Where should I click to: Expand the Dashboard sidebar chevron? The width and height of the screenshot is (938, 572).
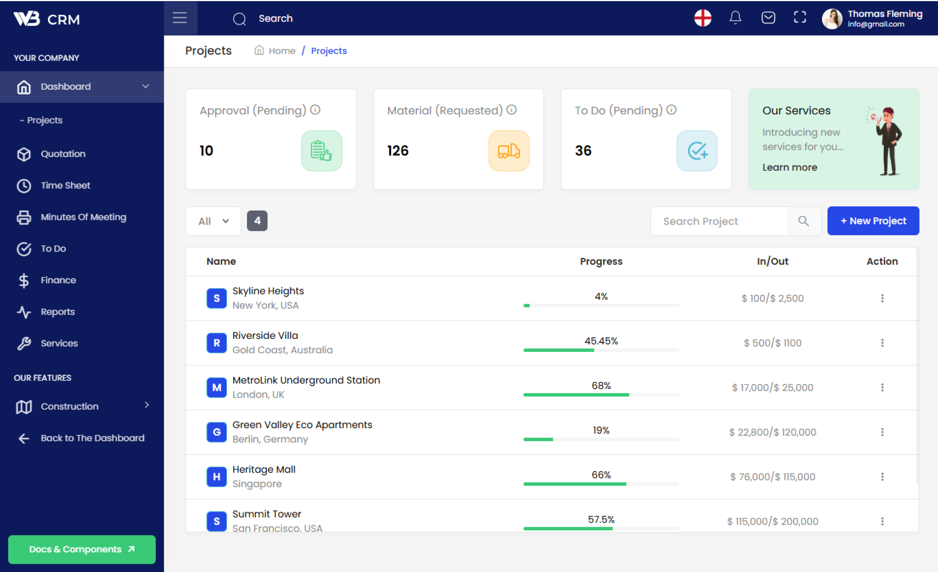coord(145,87)
